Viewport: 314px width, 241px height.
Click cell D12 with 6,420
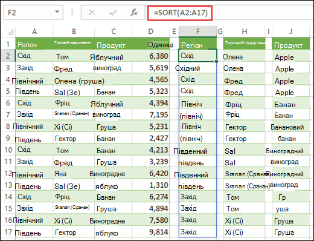point(151,173)
